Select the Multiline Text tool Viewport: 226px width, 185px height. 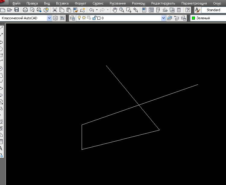pos(1,148)
